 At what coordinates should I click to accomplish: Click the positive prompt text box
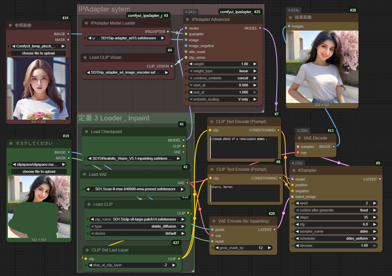[x=244, y=147]
